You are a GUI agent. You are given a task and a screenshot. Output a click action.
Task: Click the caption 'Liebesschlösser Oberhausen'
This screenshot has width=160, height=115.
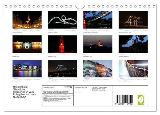(125, 81)
